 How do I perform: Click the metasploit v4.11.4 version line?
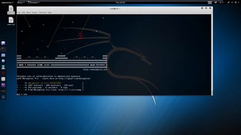[x=44, y=83]
